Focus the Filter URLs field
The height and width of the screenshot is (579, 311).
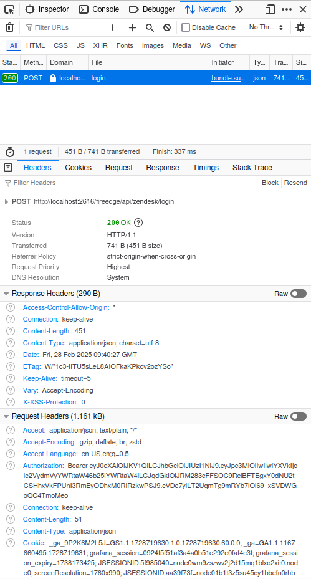(x=64, y=27)
